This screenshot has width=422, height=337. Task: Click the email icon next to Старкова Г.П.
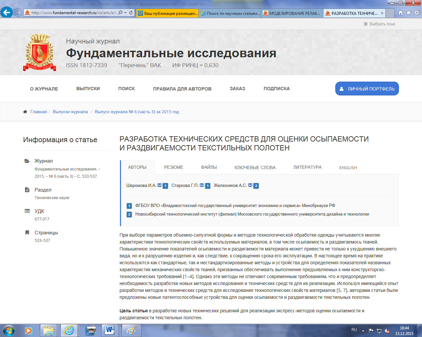[202, 185]
